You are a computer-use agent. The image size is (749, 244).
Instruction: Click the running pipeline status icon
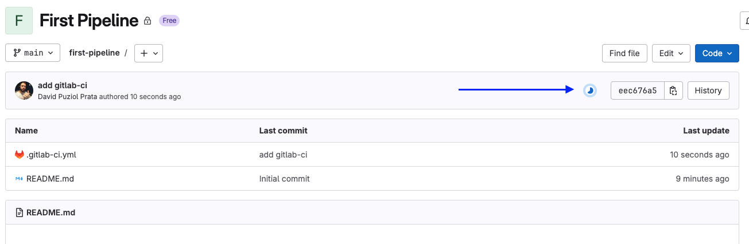(x=590, y=90)
